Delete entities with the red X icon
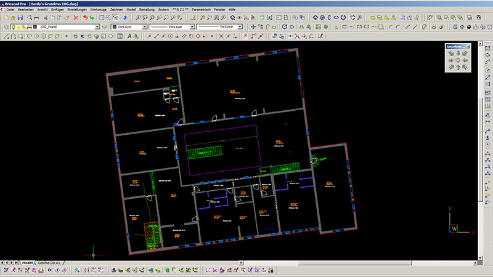 coord(76,18)
